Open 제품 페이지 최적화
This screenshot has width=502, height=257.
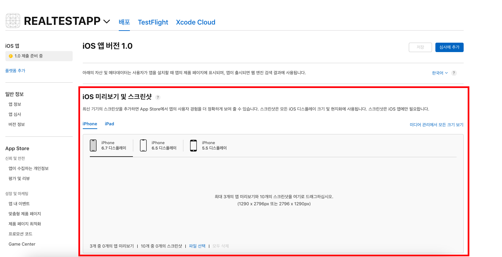[x=25, y=224]
